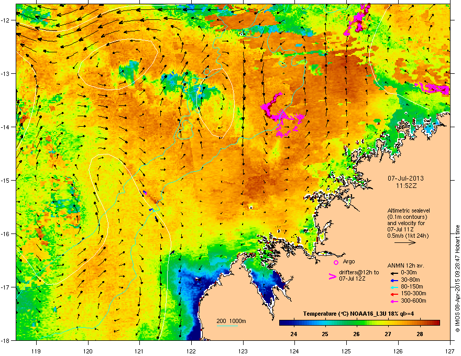Click the vertical 'IMOS 08-Apr-2015 Hobart time' credit
This screenshot has height=356, width=461.
click(x=457, y=279)
